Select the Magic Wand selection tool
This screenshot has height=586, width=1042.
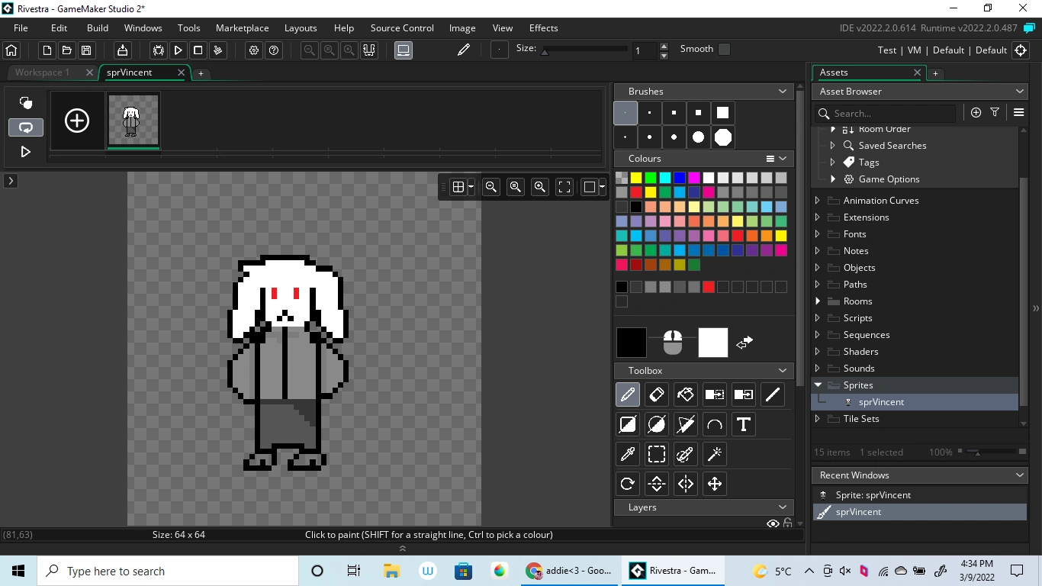click(714, 454)
